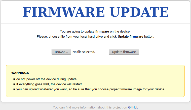The width and height of the screenshot is (191, 110).
Task: Open the GitHub link in the footer
Action: (x=133, y=107)
